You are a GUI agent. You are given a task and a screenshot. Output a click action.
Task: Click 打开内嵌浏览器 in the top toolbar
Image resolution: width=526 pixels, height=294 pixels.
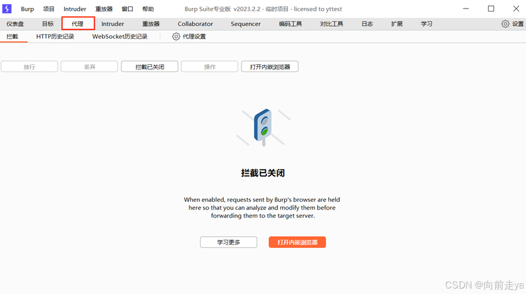tap(270, 67)
